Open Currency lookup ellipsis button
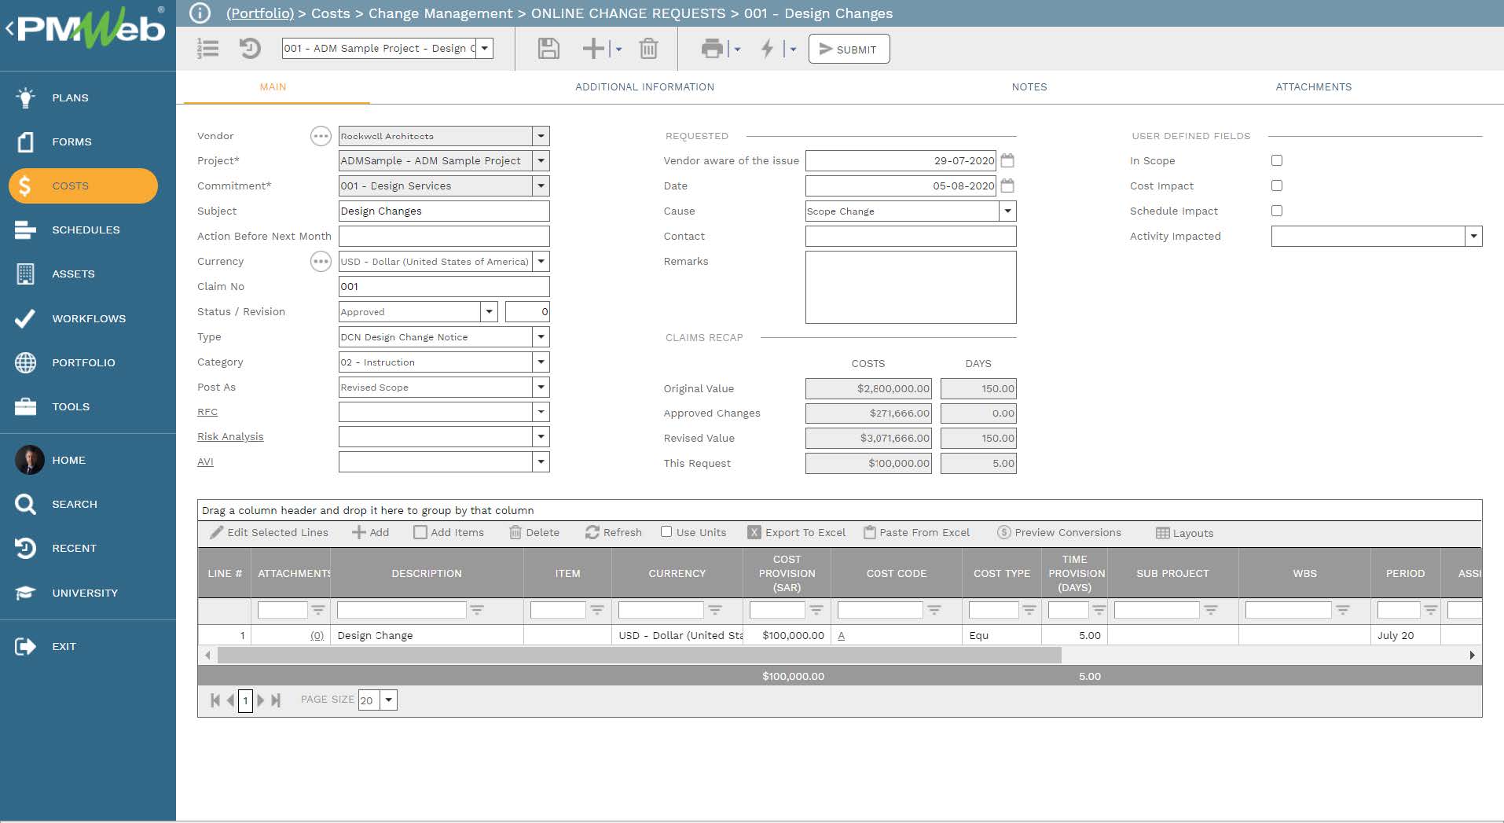The image size is (1504, 823). tap(321, 261)
